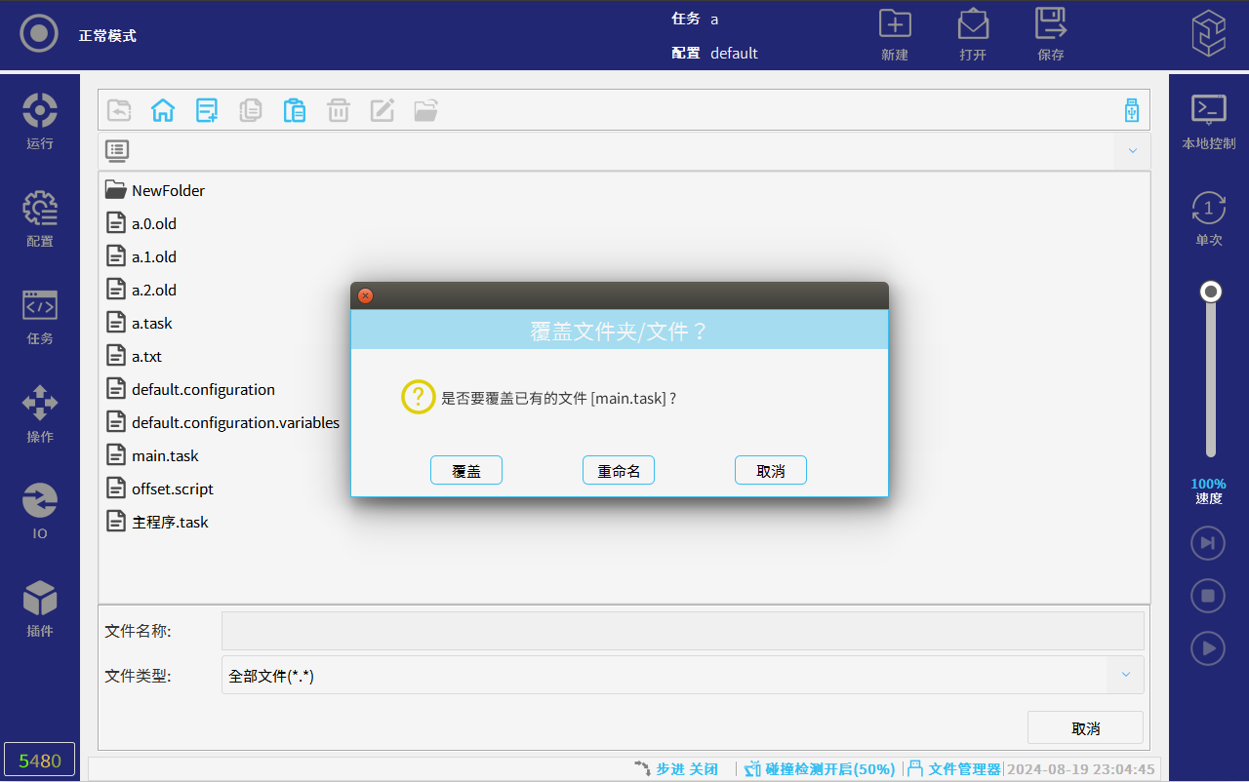Image resolution: width=1249 pixels, height=782 pixels.
Task: Click the Rename button in dialog
Action: [x=619, y=470]
